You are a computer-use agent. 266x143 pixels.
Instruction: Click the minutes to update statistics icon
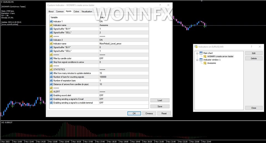[x=51, y=73]
